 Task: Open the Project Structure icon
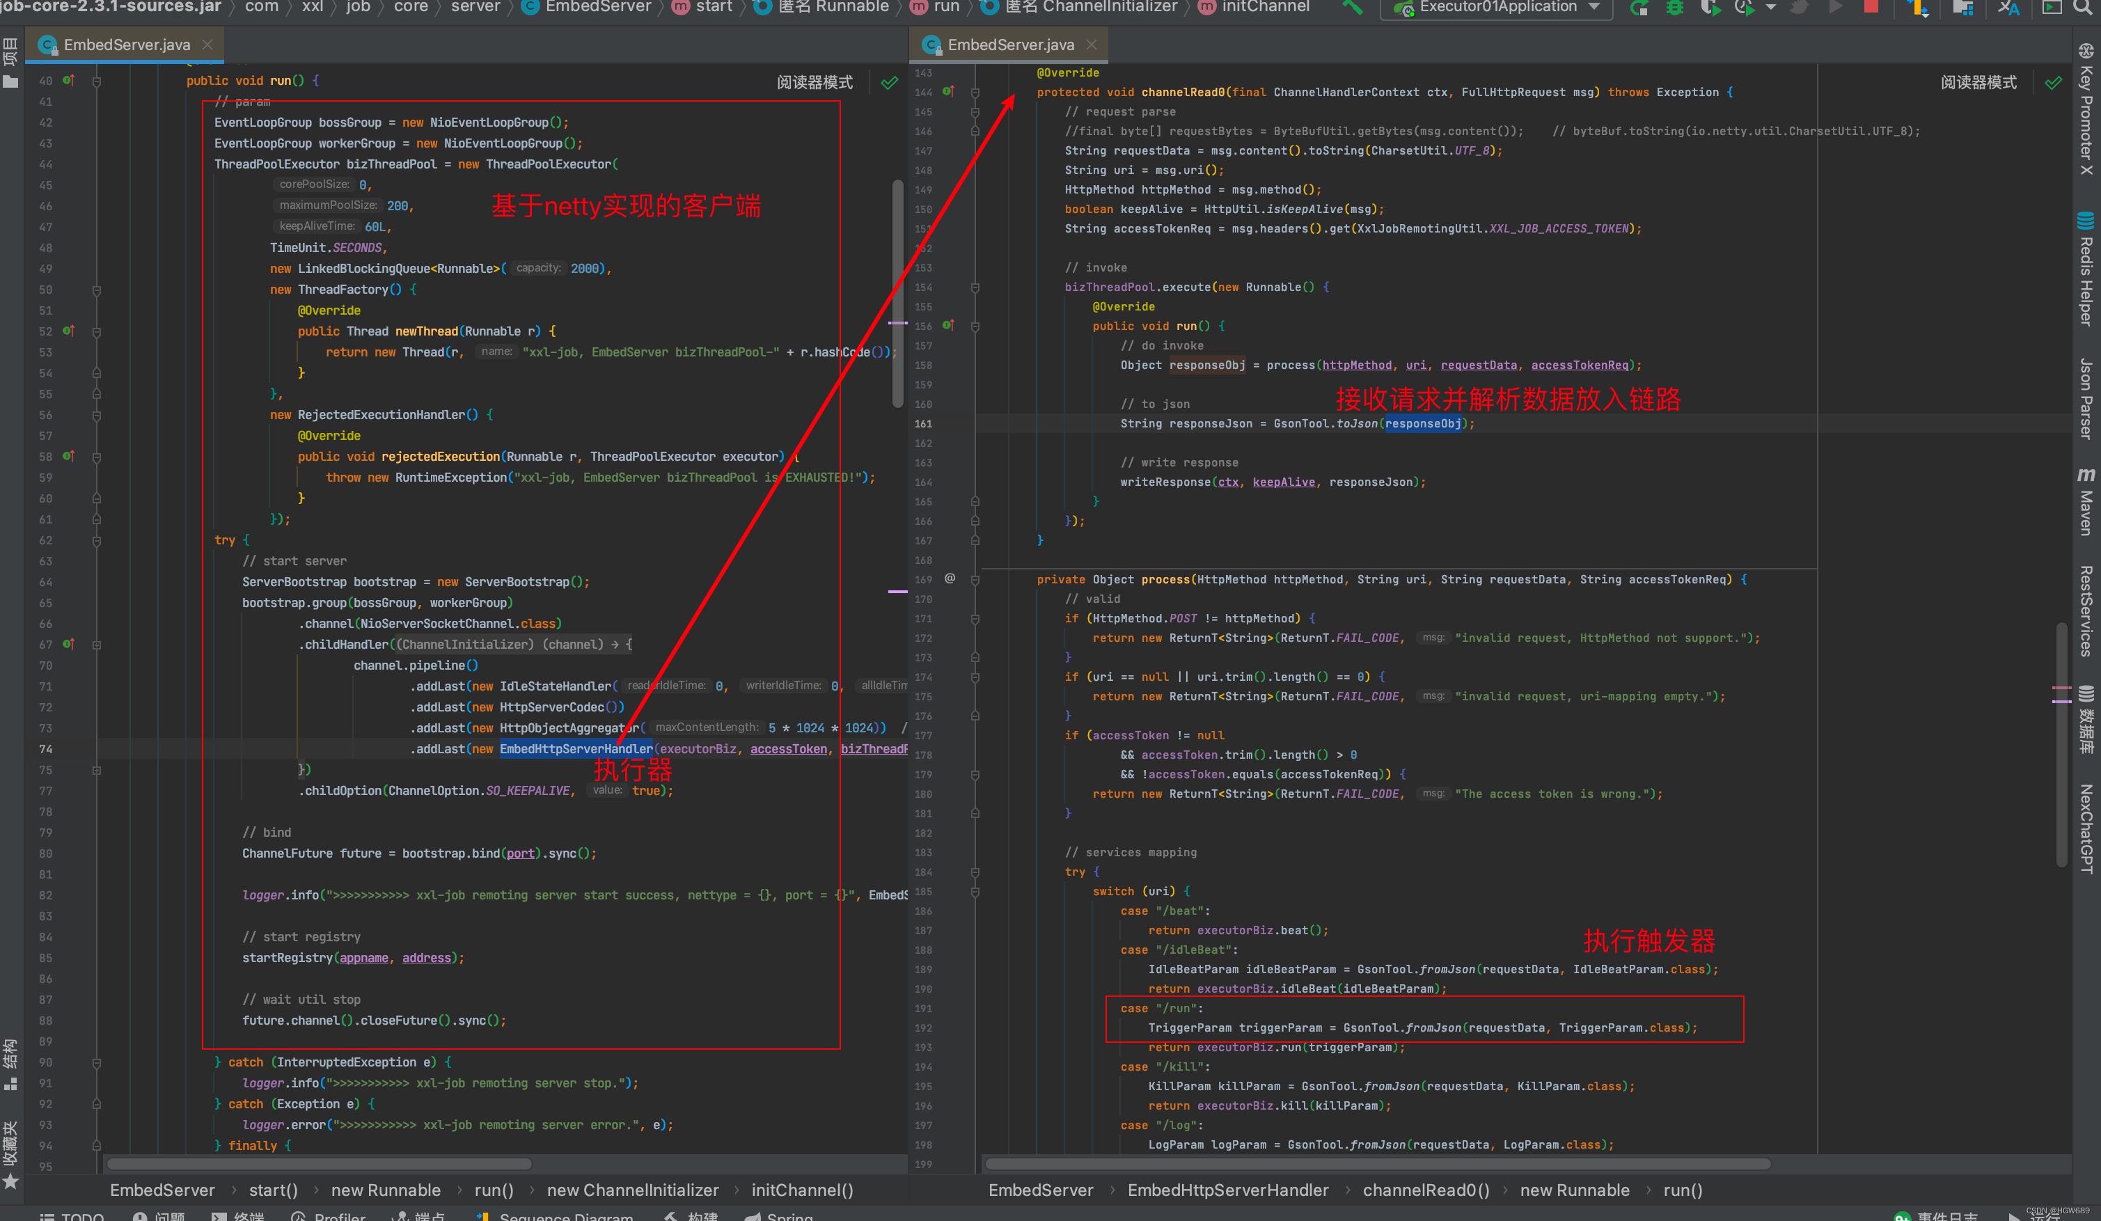tap(1962, 8)
